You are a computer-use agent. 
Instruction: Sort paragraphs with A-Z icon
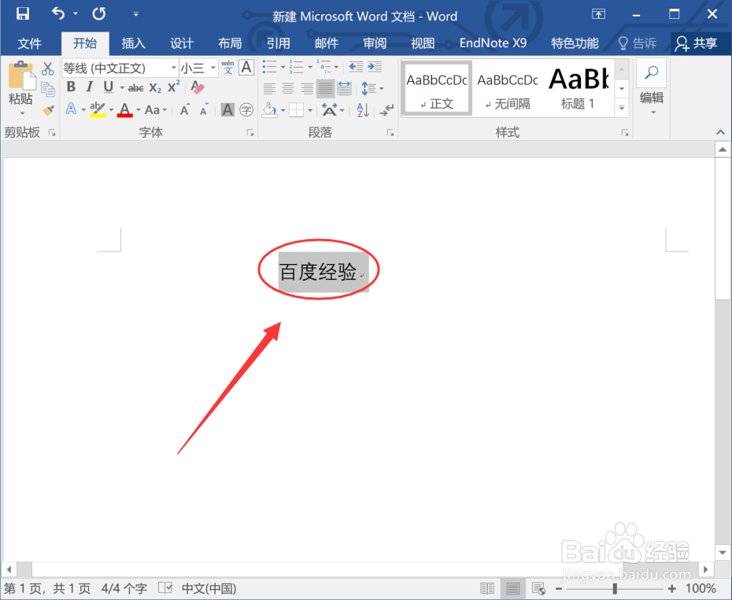coord(363,110)
